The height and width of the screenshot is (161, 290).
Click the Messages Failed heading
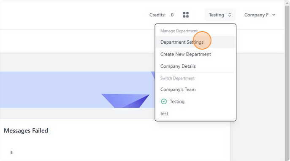pos(26,131)
